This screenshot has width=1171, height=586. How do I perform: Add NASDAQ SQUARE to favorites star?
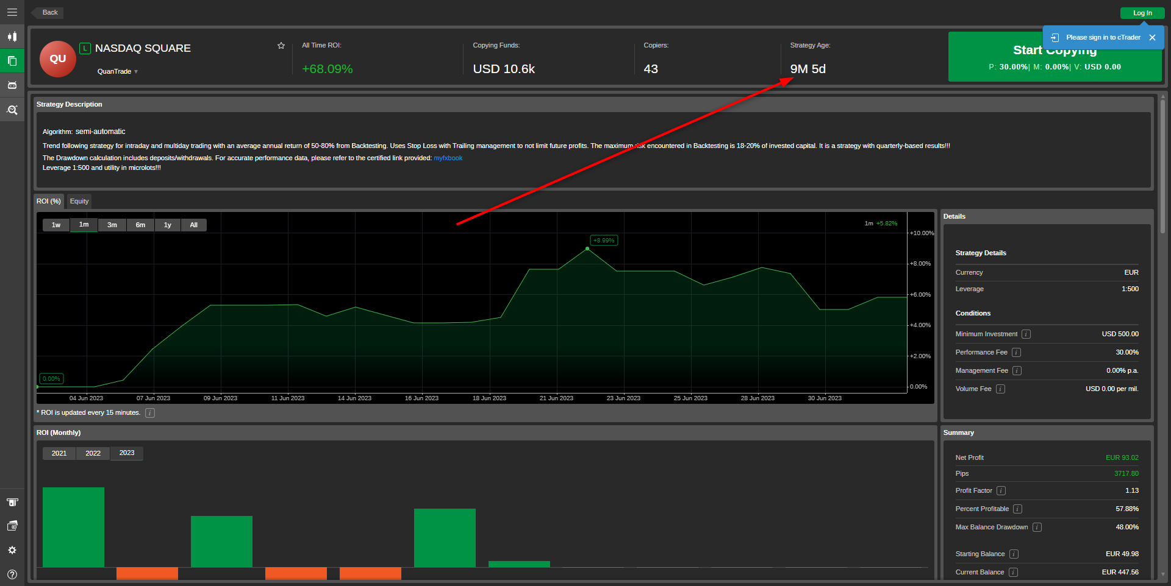click(x=281, y=46)
